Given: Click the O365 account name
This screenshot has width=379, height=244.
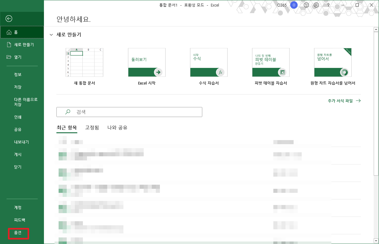Looking at the screenshot, I should pos(282,5).
